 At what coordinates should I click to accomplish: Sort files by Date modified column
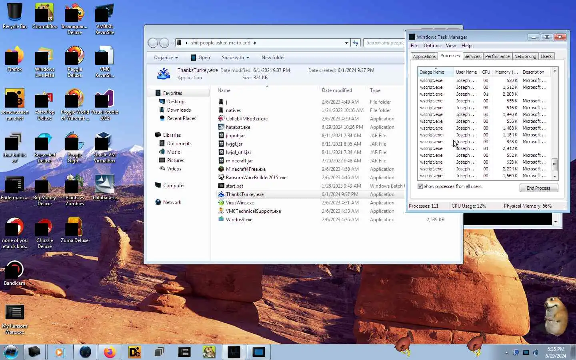pos(343,90)
